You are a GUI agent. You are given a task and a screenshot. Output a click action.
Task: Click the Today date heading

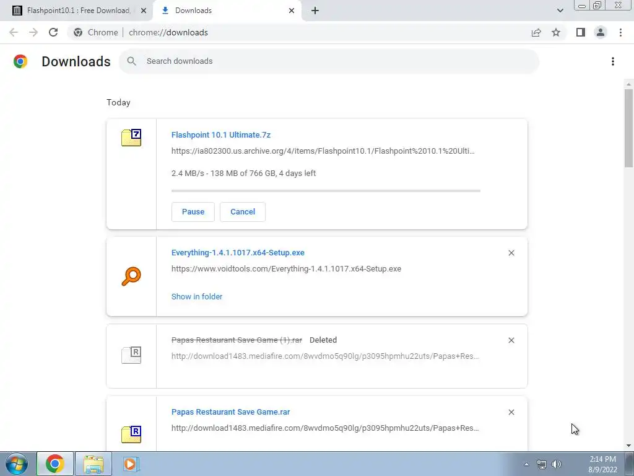118,102
